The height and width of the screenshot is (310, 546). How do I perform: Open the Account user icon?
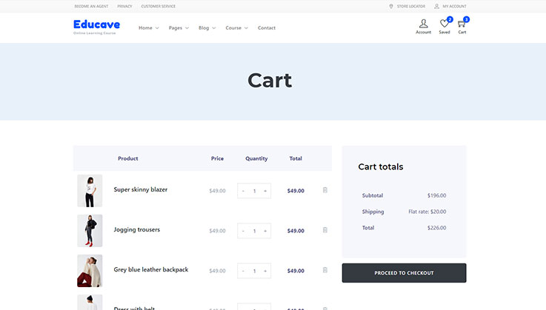423,24
